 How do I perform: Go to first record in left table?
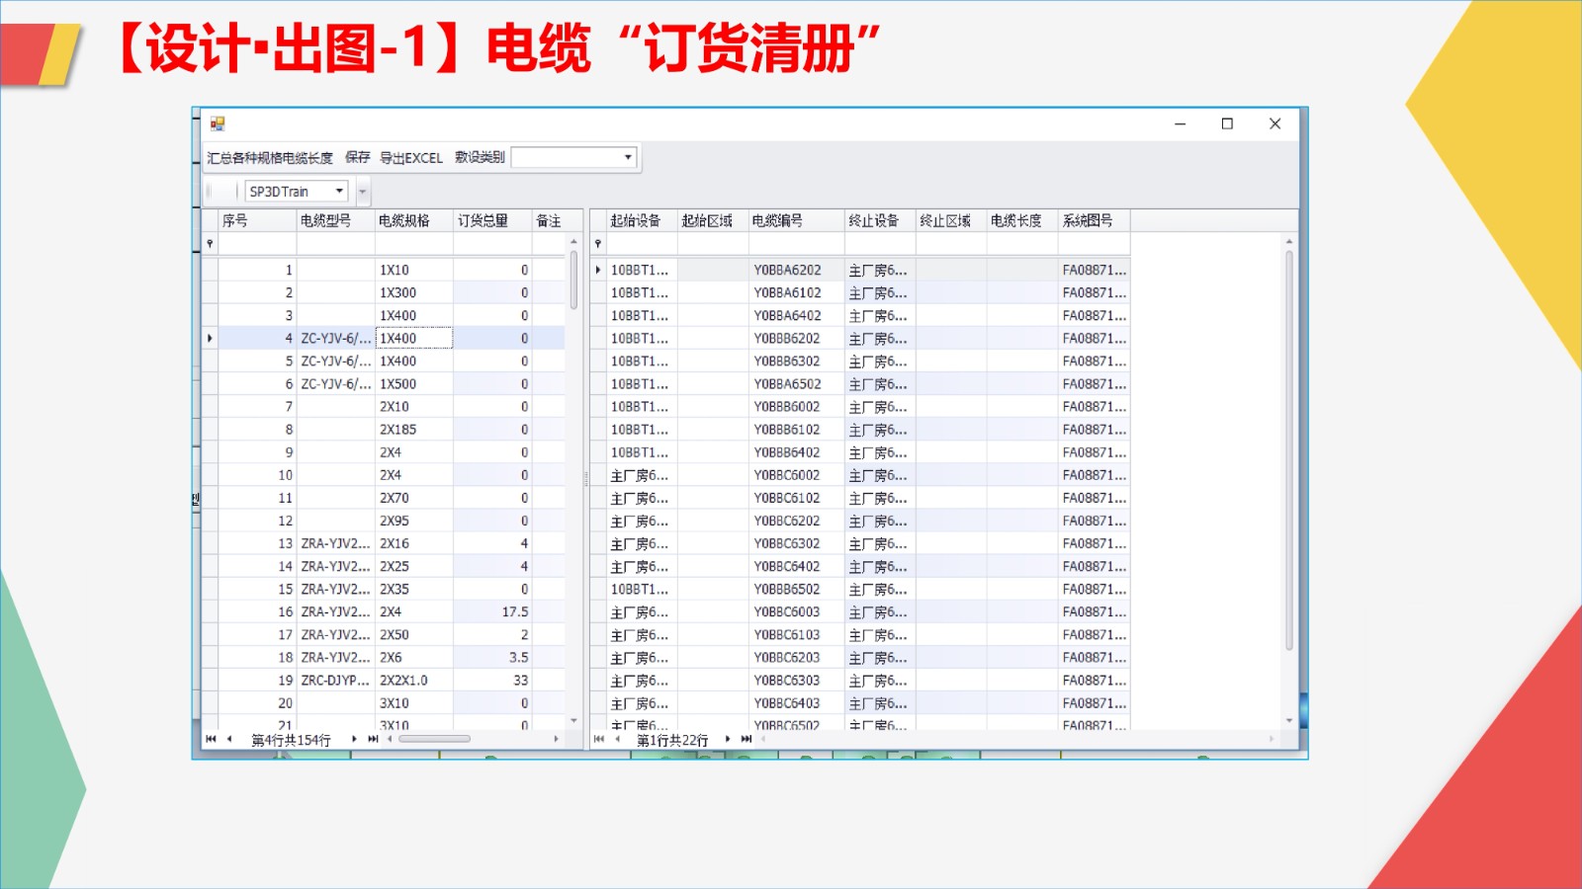211,739
